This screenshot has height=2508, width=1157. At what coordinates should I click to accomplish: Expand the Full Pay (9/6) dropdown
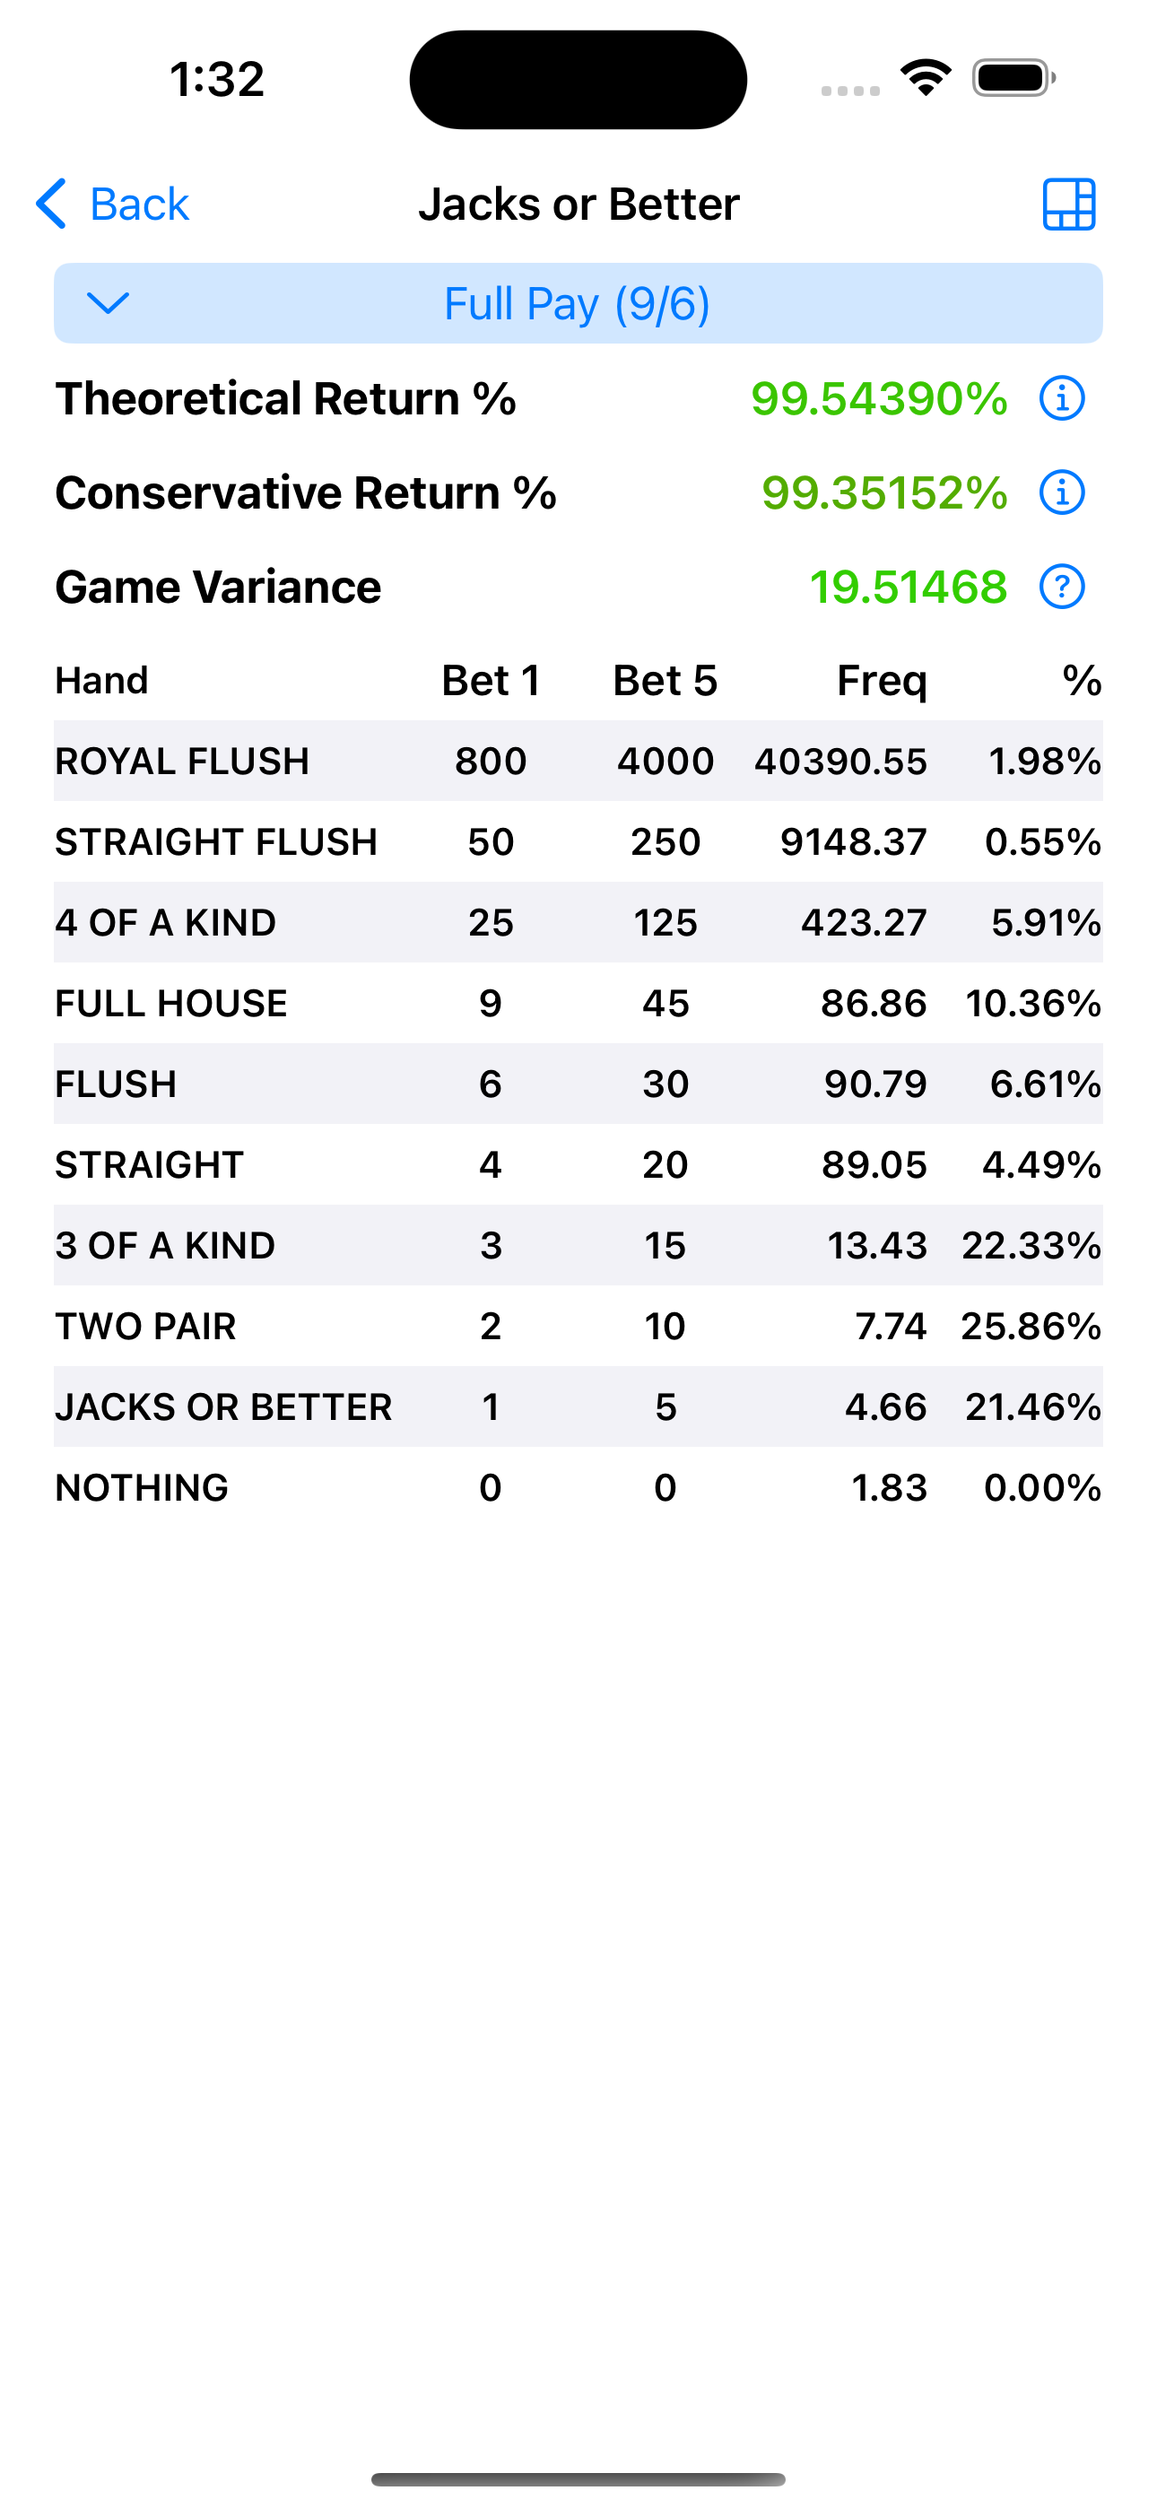578,304
